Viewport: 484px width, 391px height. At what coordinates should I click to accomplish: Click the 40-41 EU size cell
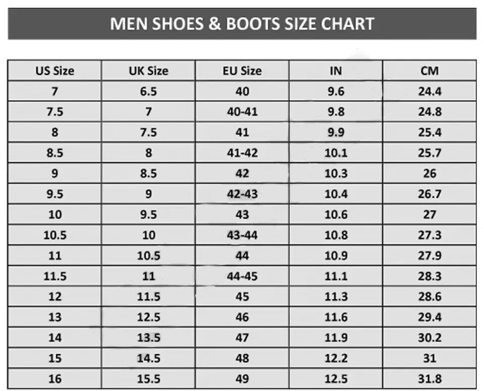(242, 112)
